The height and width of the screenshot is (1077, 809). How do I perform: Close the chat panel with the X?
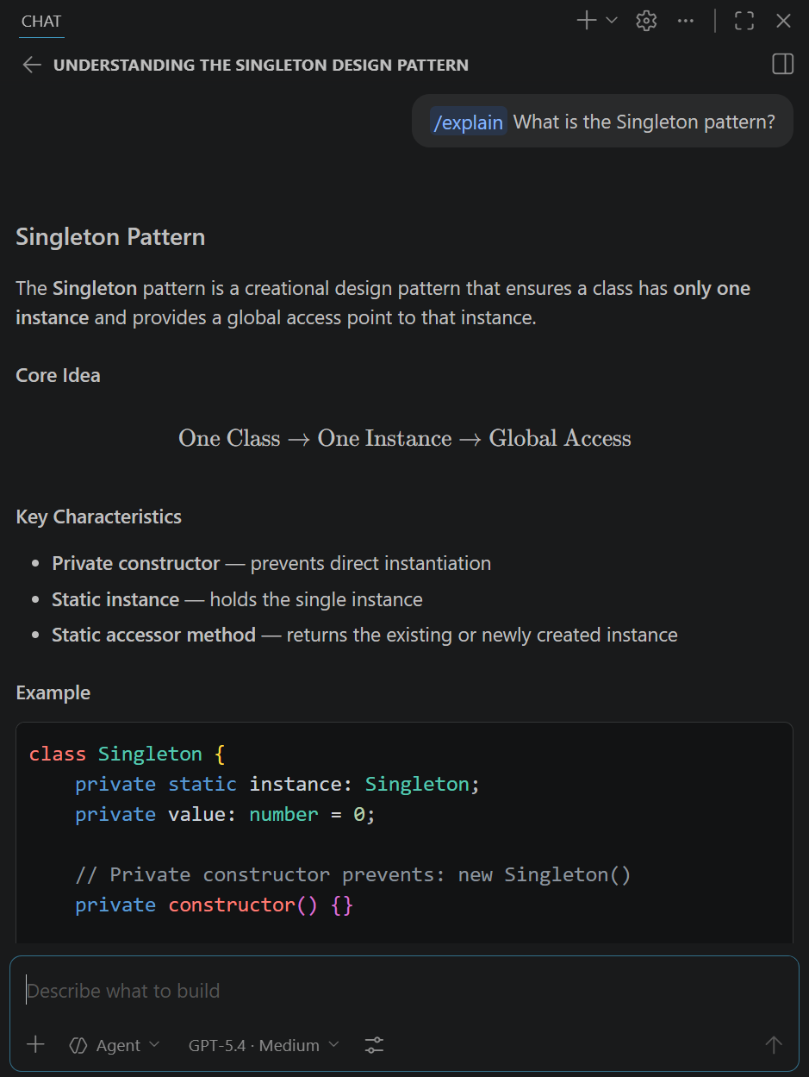[x=782, y=20]
